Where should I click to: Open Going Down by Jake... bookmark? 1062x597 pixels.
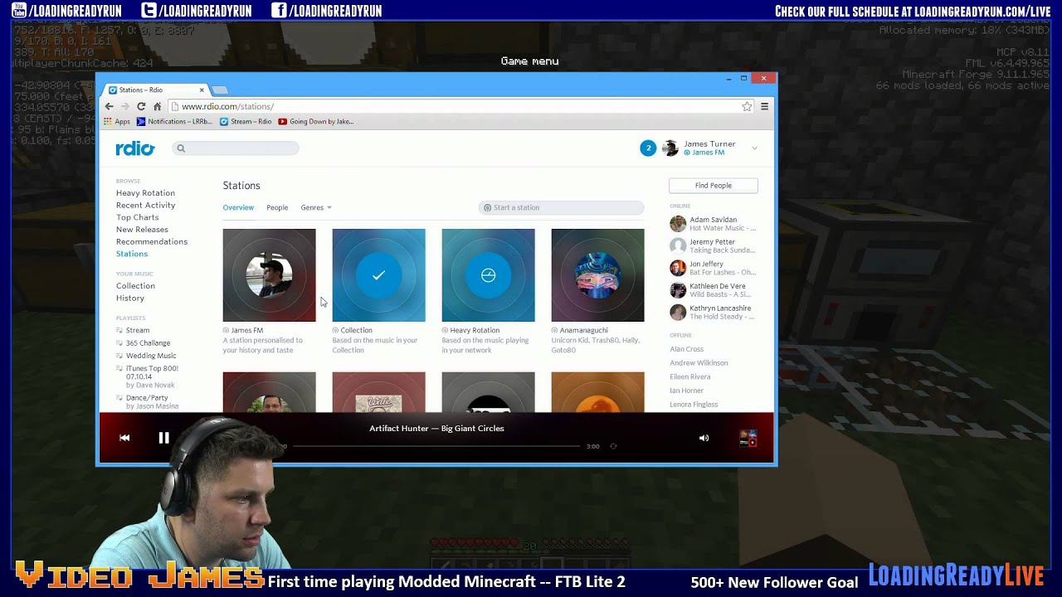click(x=317, y=121)
